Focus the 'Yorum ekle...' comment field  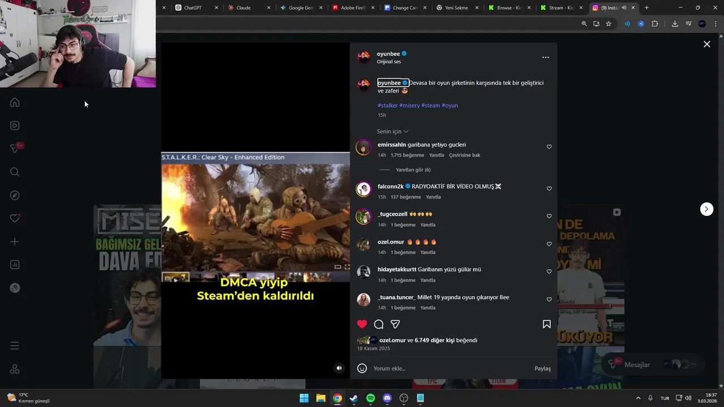(x=451, y=369)
